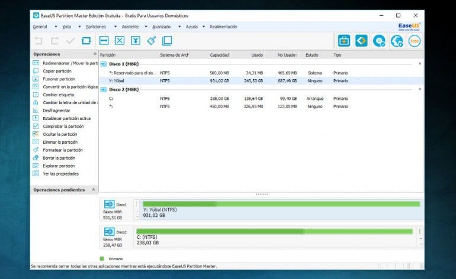Click the orange Free badge icon
This screenshot has height=279, width=456.
pos(415,41)
